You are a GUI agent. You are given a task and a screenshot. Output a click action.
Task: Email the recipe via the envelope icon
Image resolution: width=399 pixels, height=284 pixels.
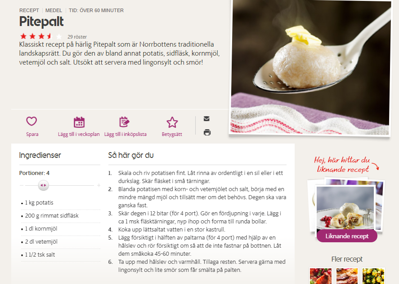[206, 118]
